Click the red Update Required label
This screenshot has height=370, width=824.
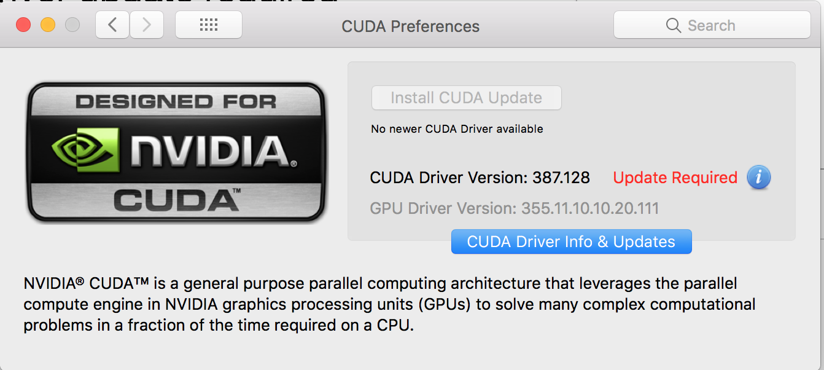pyautogui.click(x=674, y=177)
